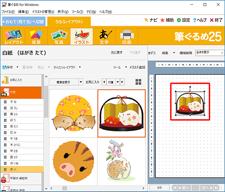Select the boar face illustration thumbnail
This screenshot has height=192, width=225.
click(x=73, y=162)
